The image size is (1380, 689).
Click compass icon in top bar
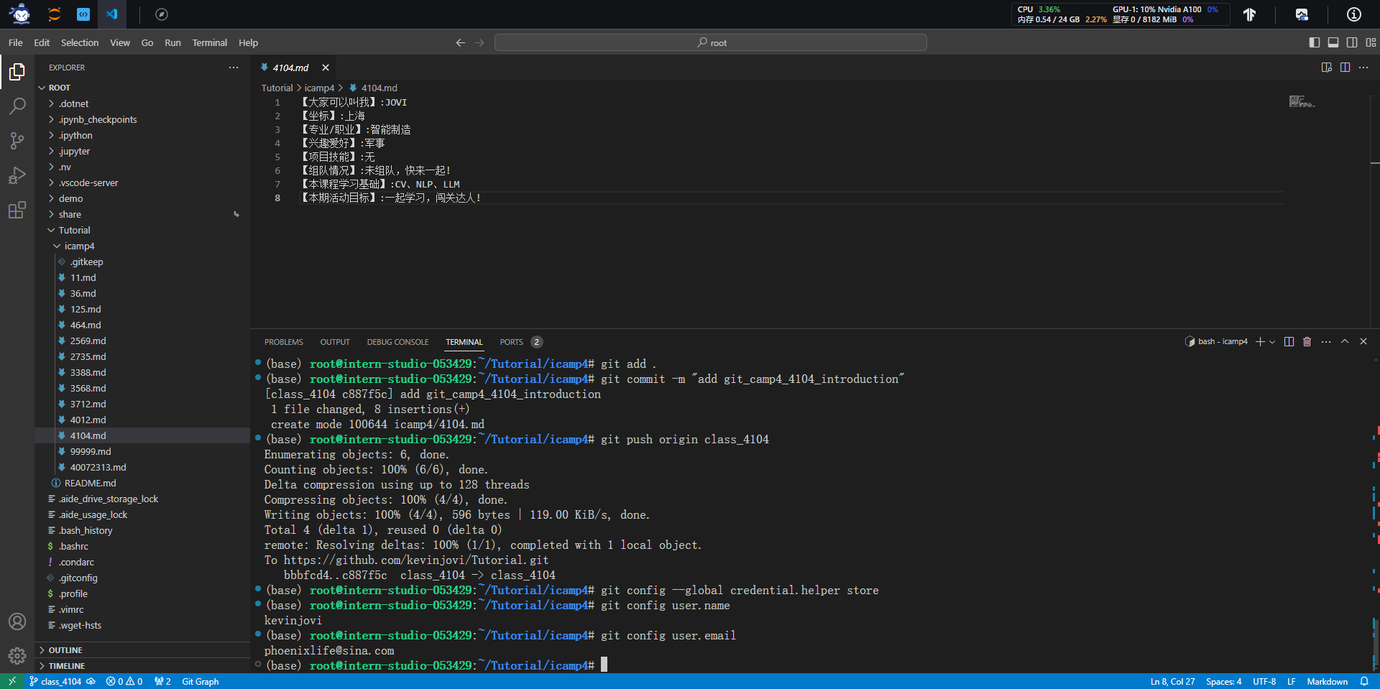click(x=162, y=14)
